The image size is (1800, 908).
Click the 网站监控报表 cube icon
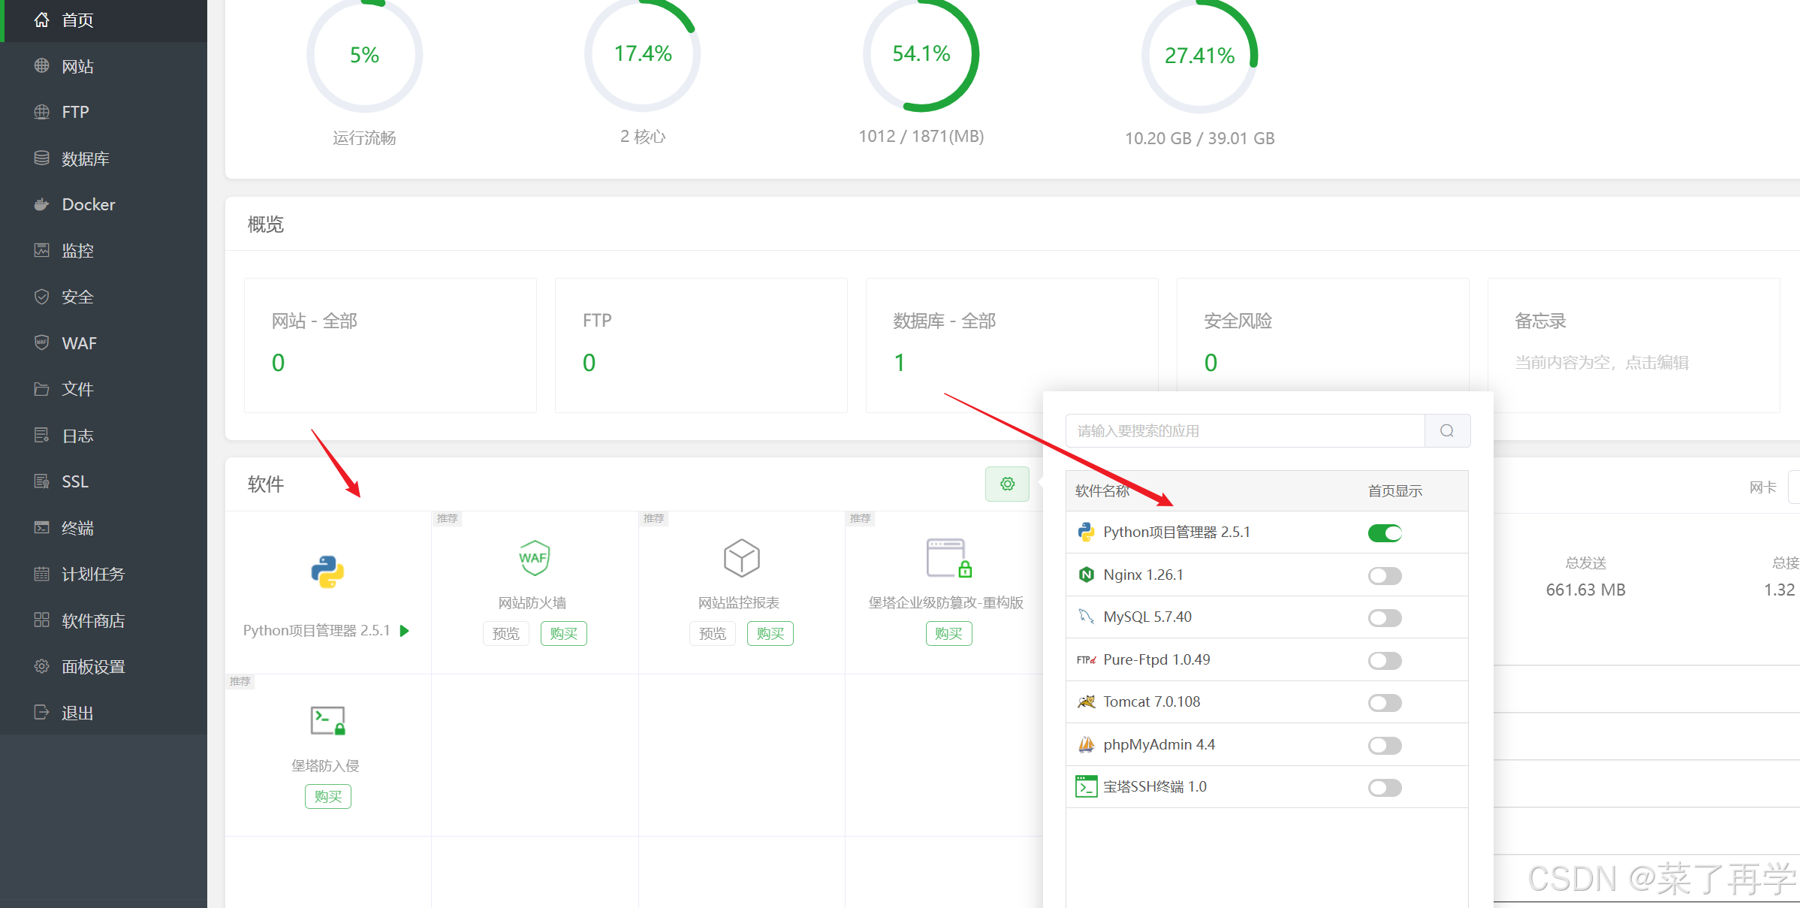741,558
